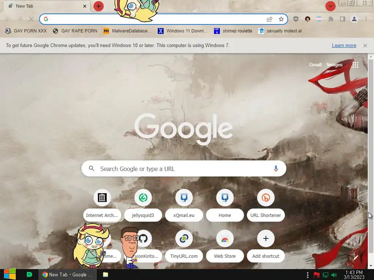Open the uBlock Origin extension
Screen dimensions: 374x280
(296, 19)
